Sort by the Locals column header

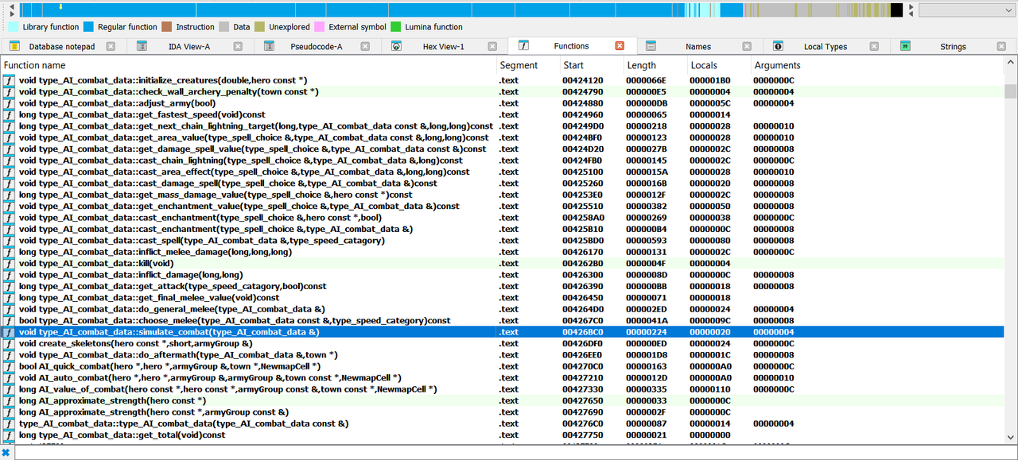pos(718,65)
